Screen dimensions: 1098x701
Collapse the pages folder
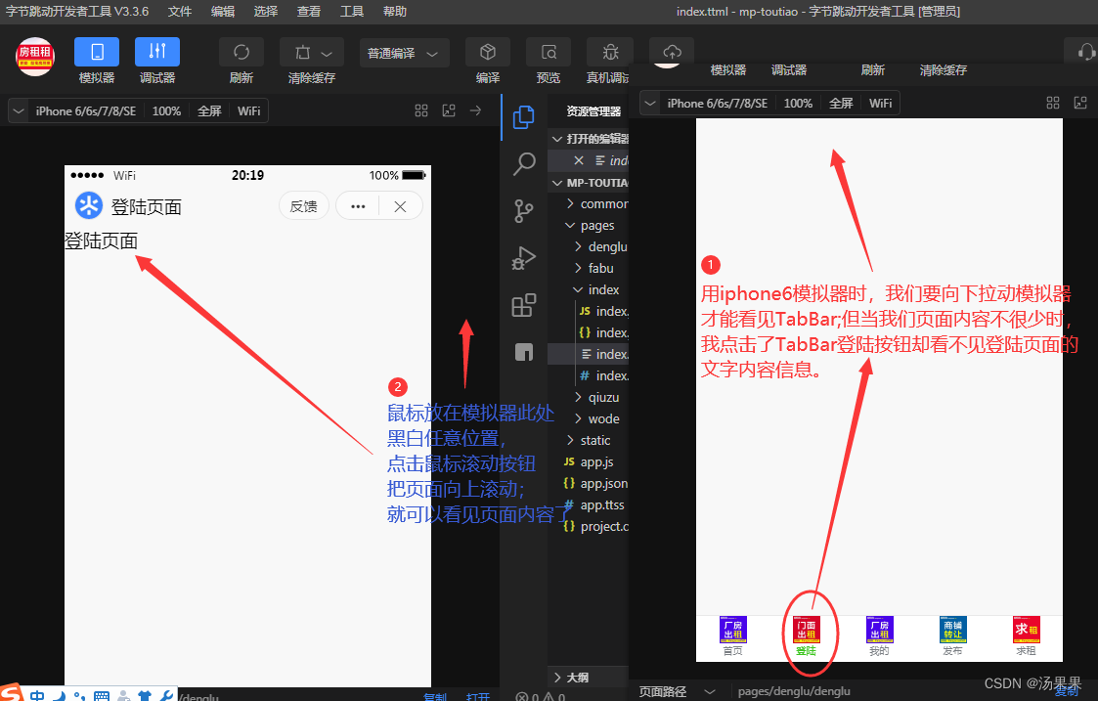589,226
